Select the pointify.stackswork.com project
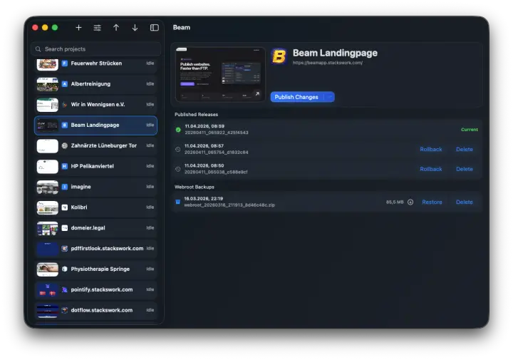This screenshot has width=513, height=360. coord(96,290)
